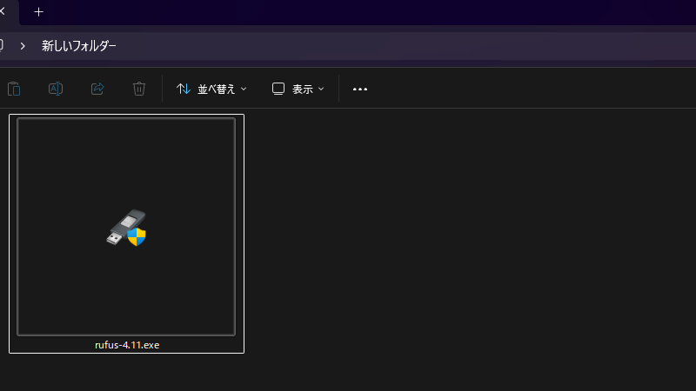Click the Rename icon in toolbar
The width and height of the screenshot is (696, 391).
[x=56, y=89]
